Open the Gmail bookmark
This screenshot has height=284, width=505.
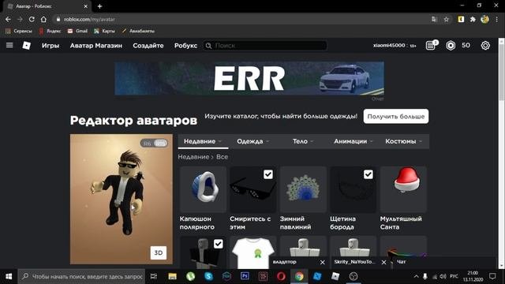point(77,31)
